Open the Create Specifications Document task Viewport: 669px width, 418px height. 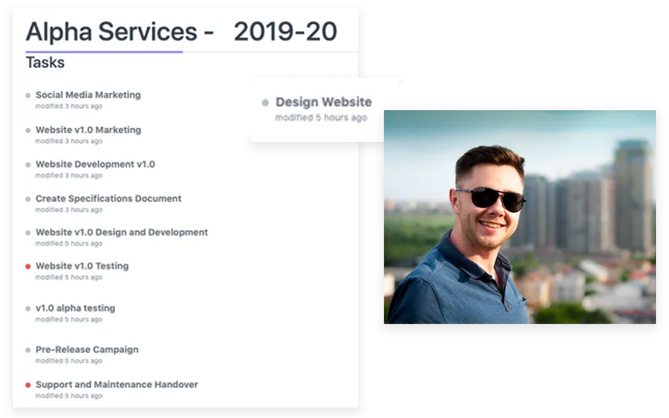pyautogui.click(x=108, y=198)
